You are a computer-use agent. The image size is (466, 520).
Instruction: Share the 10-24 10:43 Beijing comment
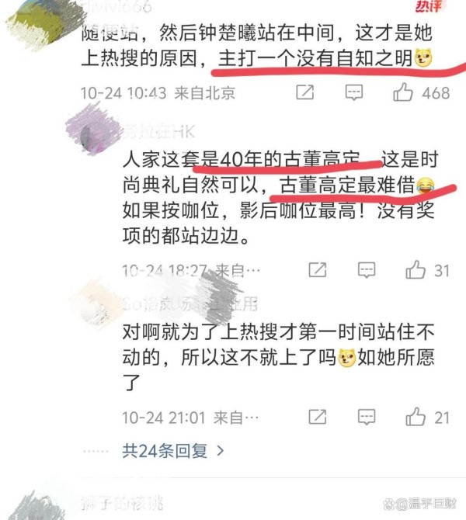304,92
